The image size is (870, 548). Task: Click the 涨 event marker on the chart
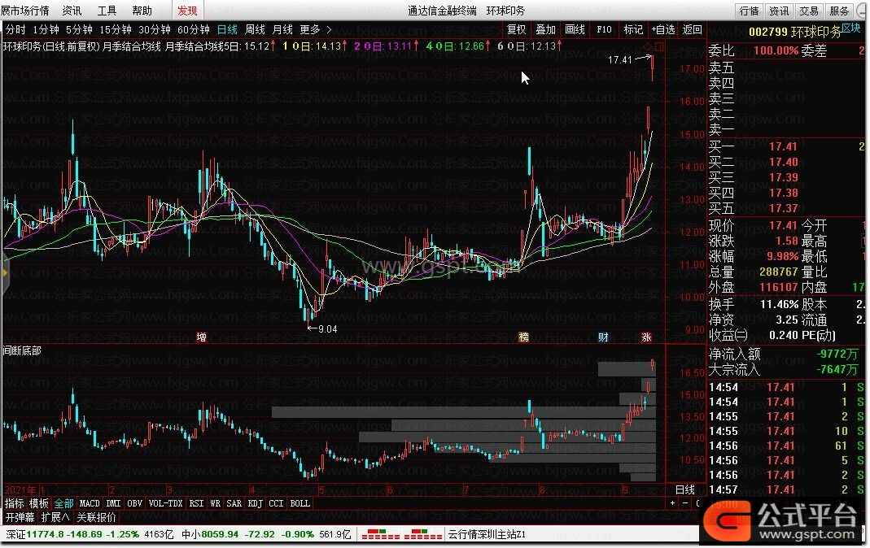coord(646,337)
